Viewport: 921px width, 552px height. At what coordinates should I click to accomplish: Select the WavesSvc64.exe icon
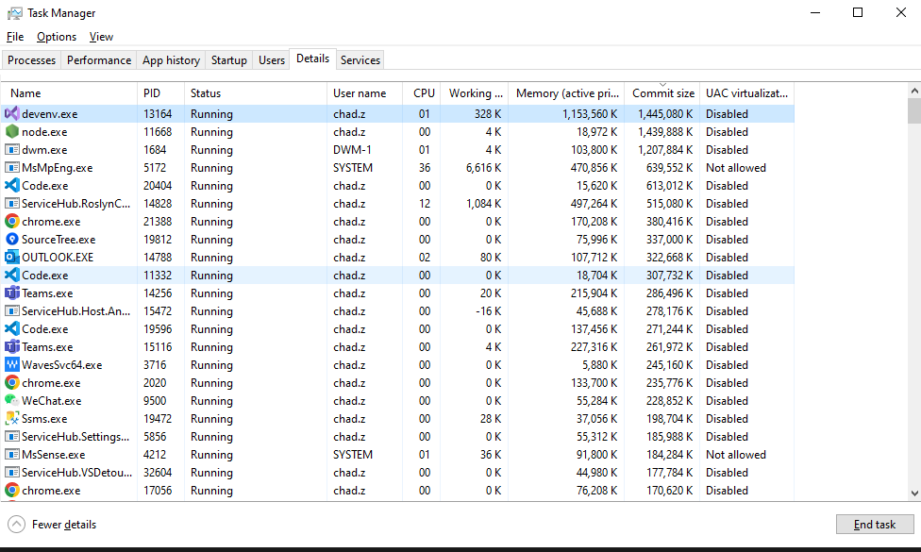(12, 365)
